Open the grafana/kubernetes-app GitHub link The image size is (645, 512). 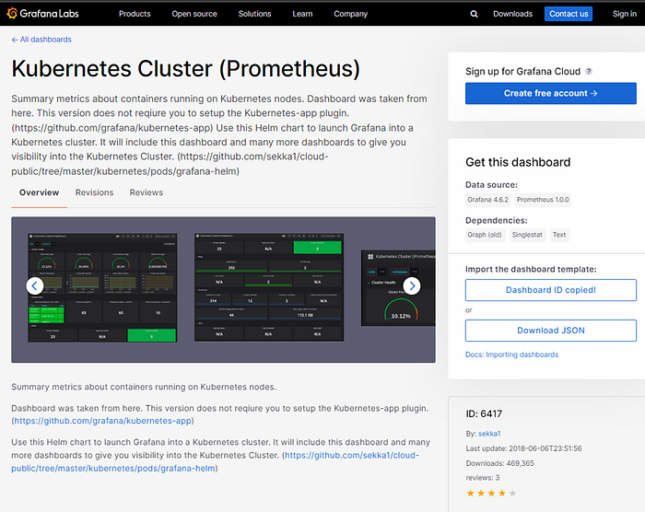pyautogui.click(x=103, y=421)
